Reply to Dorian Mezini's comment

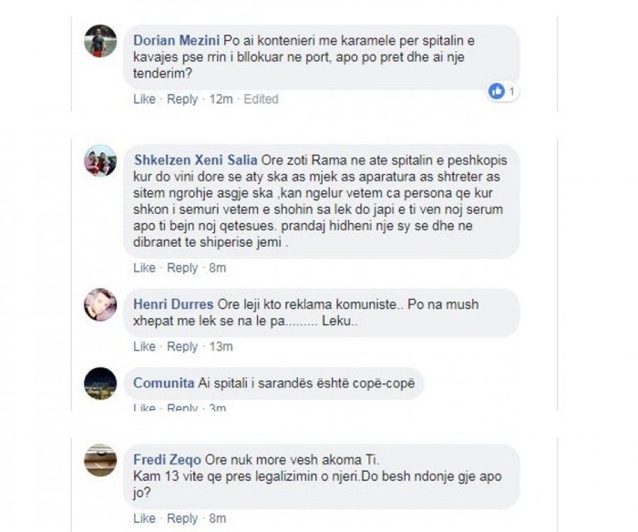pyautogui.click(x=182, y=98)
